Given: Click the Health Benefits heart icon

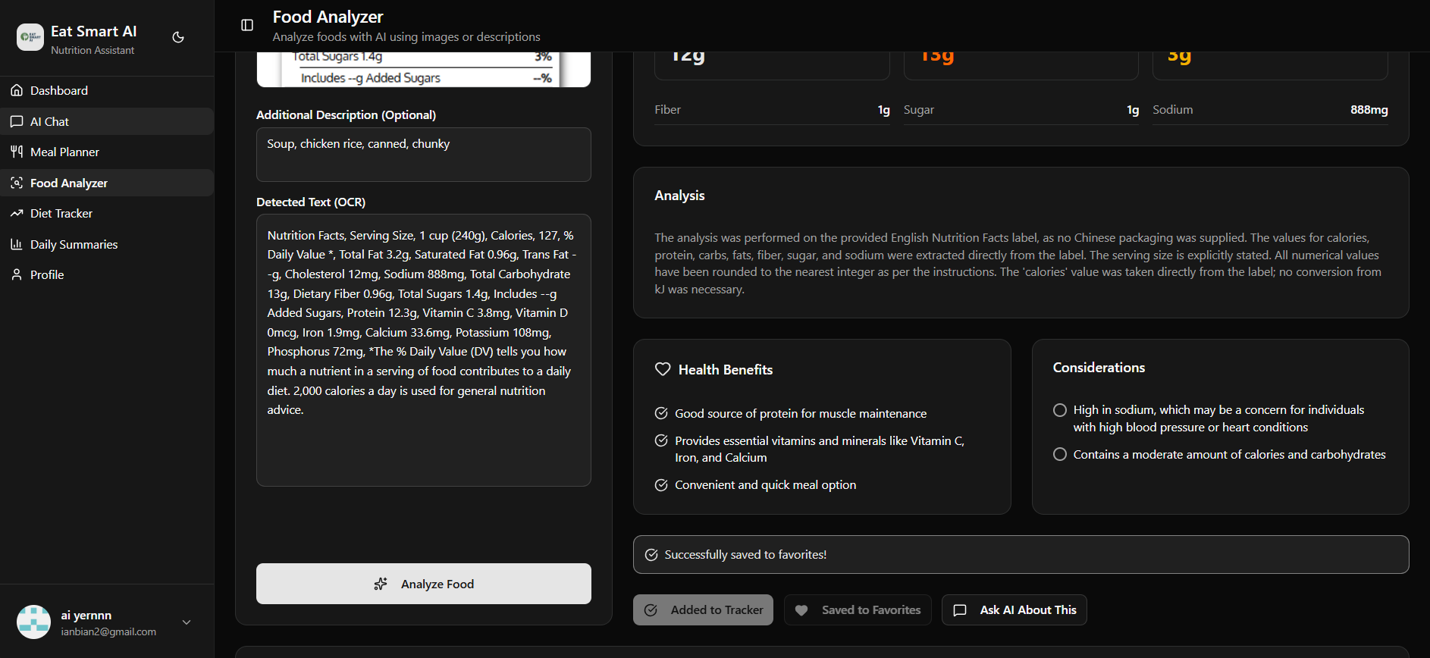Looking at the screenshot, I should pos(663,369).
